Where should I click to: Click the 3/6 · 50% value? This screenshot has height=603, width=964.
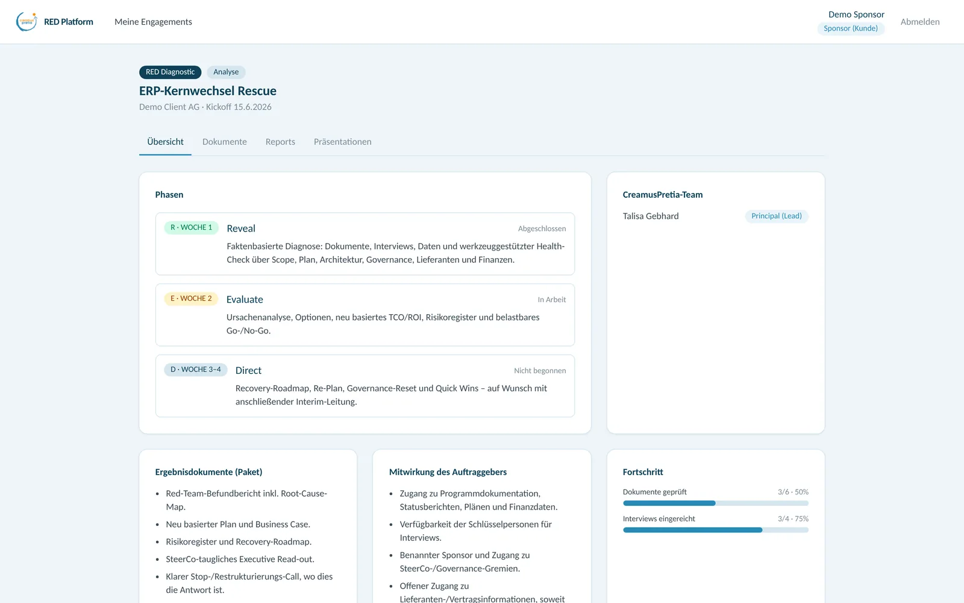click(x=793, y=492)
